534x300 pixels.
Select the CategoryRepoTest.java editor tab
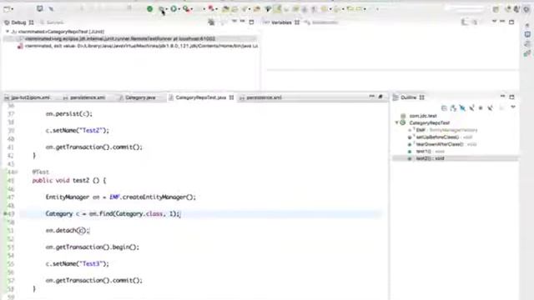pos(200,97)
